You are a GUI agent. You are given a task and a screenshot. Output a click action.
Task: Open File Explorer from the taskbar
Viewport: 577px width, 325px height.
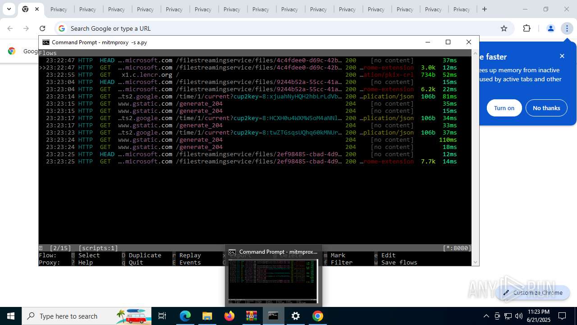[207, 316]
